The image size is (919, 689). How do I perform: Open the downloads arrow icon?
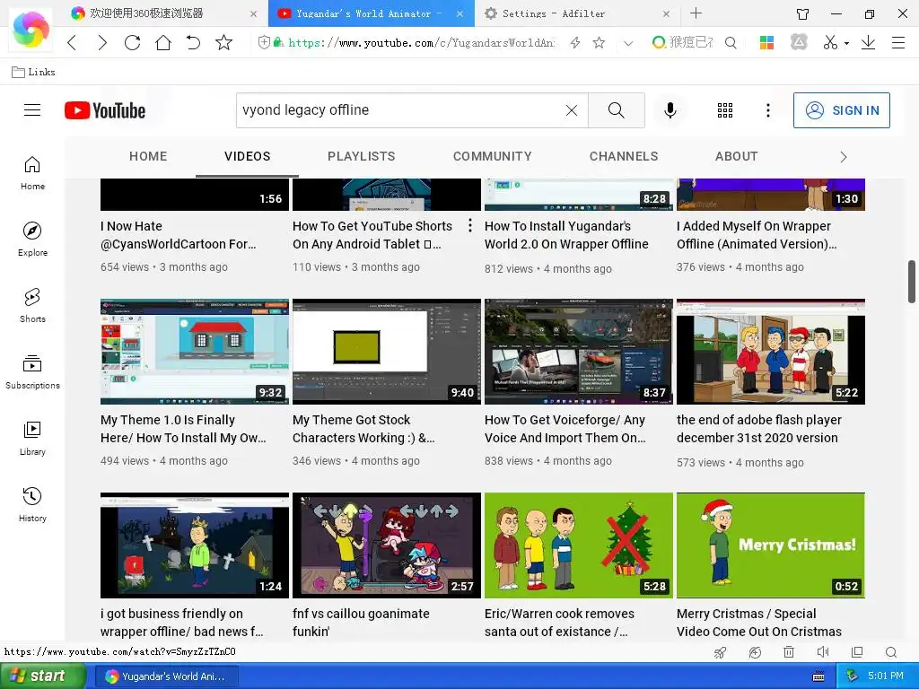[x=868, y=42]
